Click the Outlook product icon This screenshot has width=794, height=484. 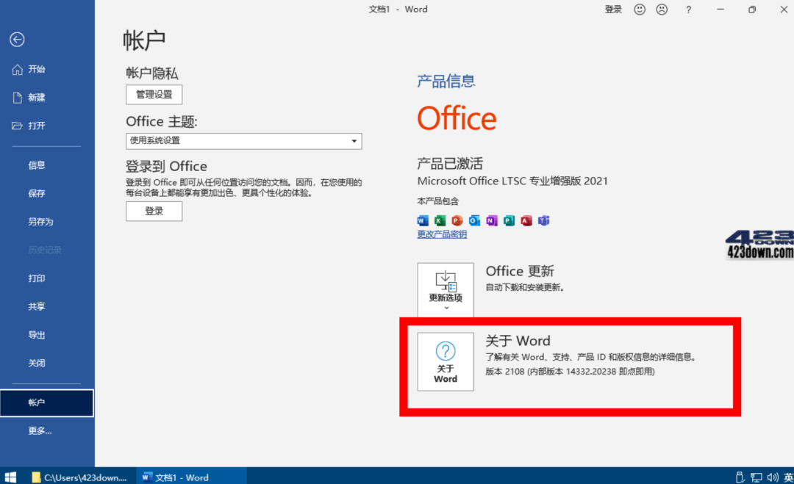tap(474, 220)
